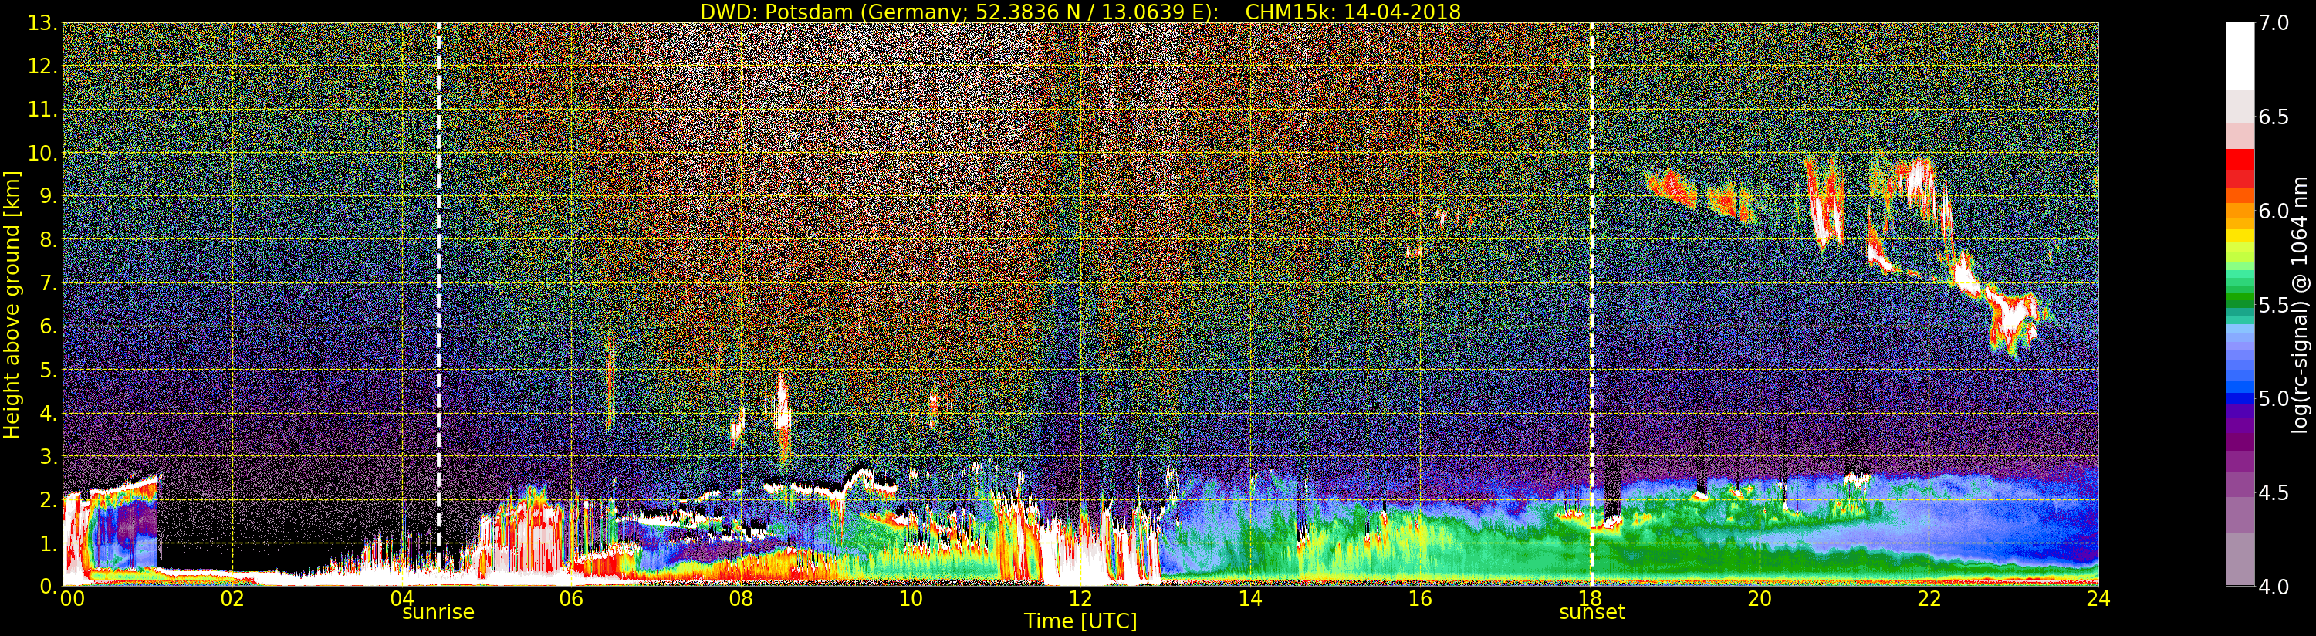Image resolution: width=2316 pixels, height=636 pixels.
Task: Click the x-axis tick label '12'
Action: [x=1080, y=598]
